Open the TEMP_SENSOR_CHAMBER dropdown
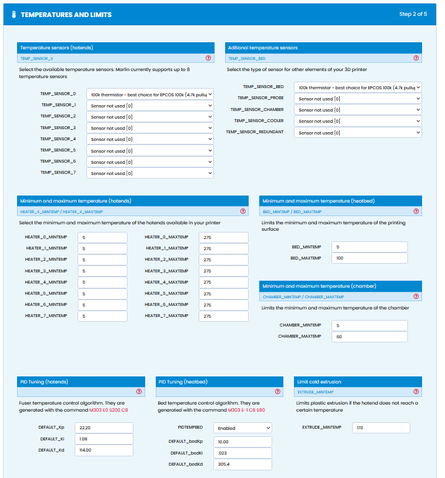The height and width of the screenshot is (478, 445). [x=358, y=110]
